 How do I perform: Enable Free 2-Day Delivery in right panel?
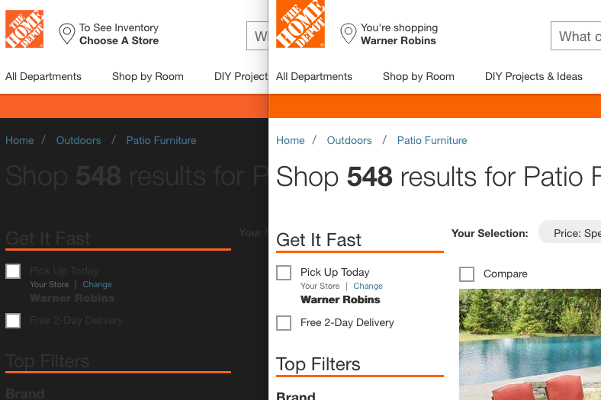(x=284, y=323)
